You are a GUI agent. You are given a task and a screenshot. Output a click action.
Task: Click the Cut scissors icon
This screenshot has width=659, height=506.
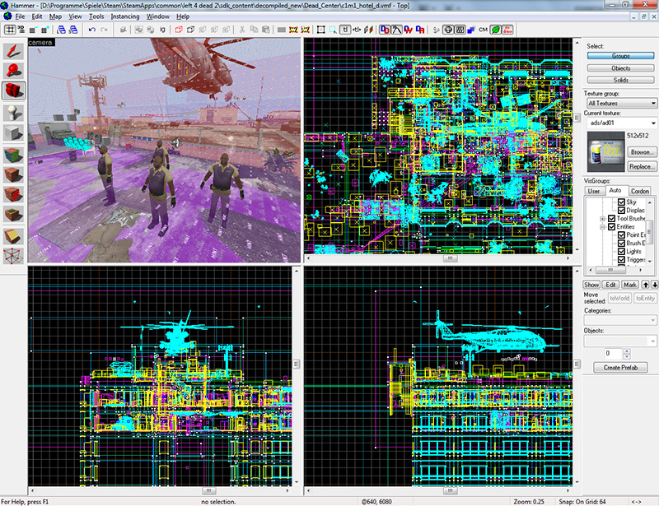coord(242,30)
